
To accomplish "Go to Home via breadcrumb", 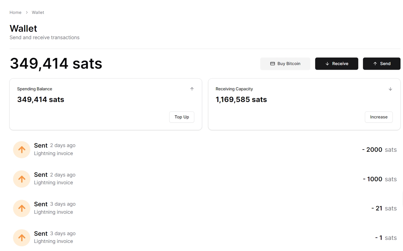I will 15,13.
